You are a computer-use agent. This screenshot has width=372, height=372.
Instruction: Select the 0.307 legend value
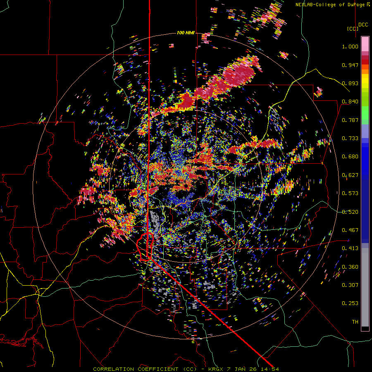point(350,285)
